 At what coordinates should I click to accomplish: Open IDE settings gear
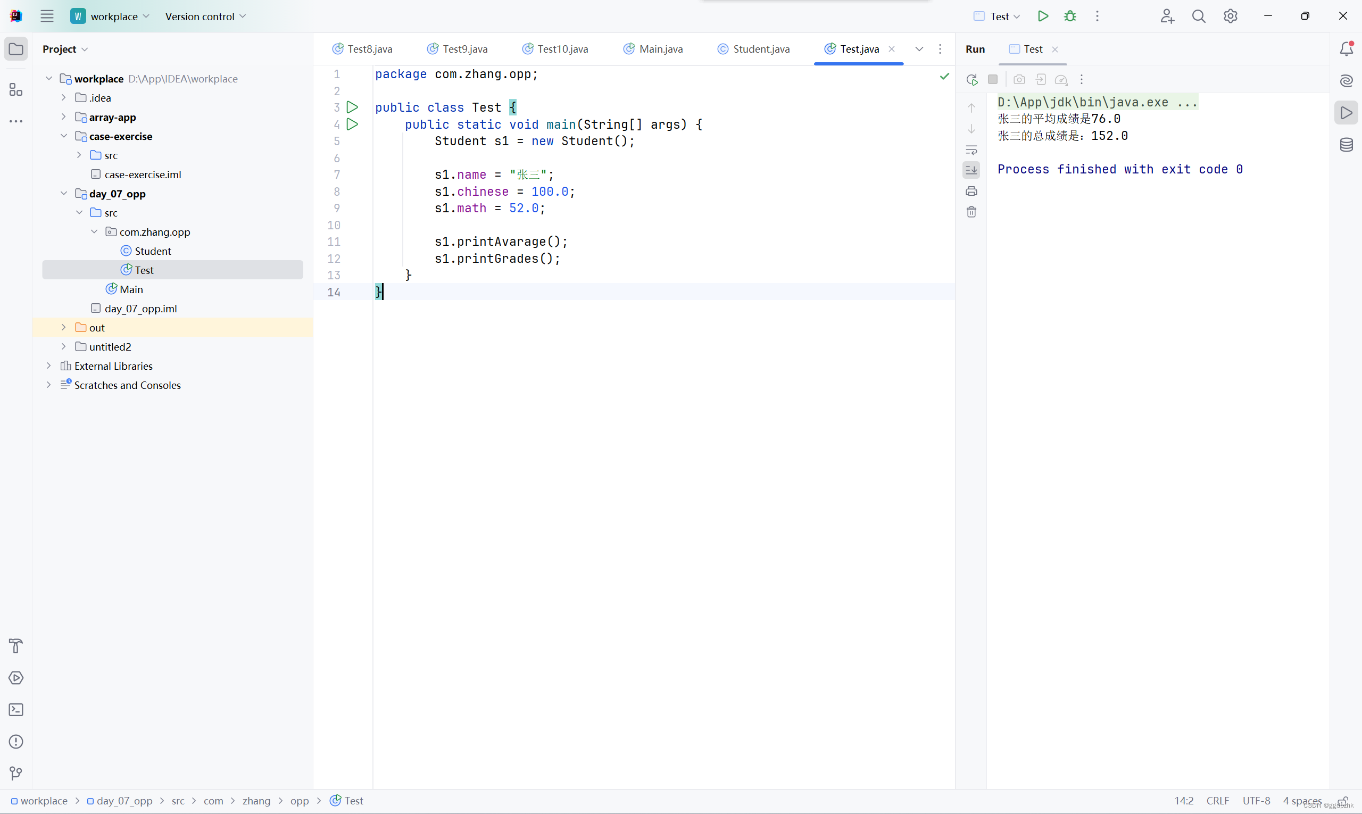pos(1231,16)
